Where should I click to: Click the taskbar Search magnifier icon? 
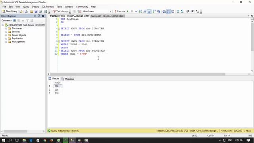pyautogui.click(x=10, y=140)
